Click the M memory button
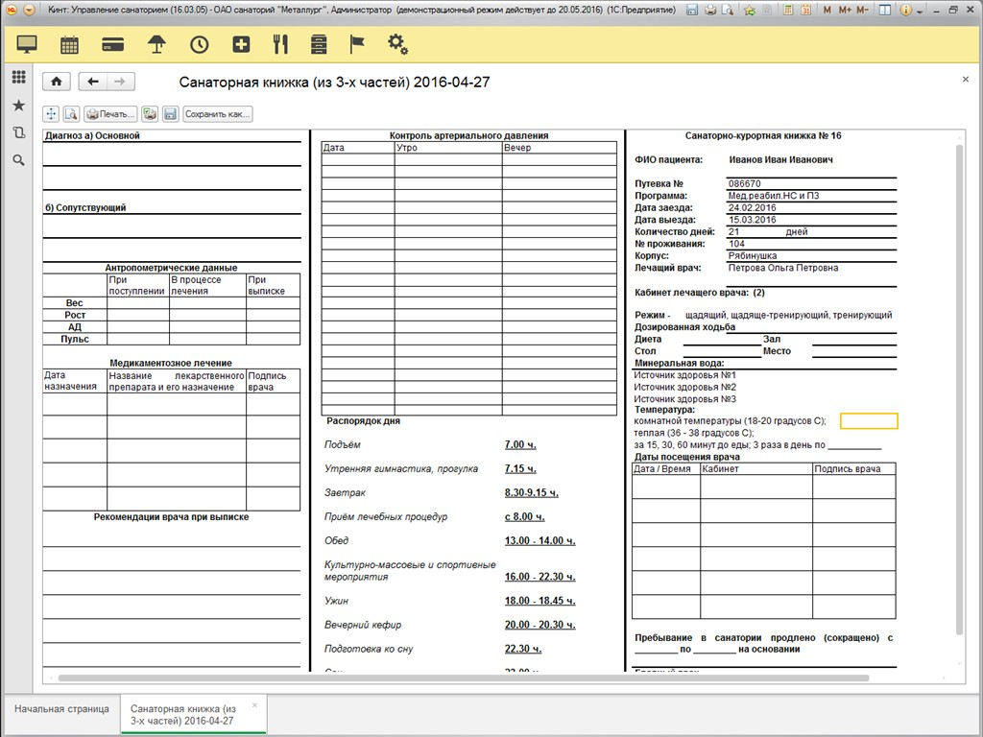This screenshot has width=983, height=737. 827,10
